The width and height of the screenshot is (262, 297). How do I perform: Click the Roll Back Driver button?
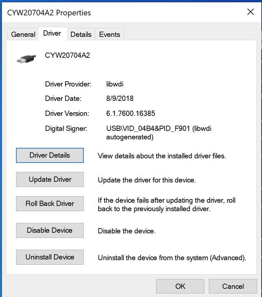click(50, 204)
